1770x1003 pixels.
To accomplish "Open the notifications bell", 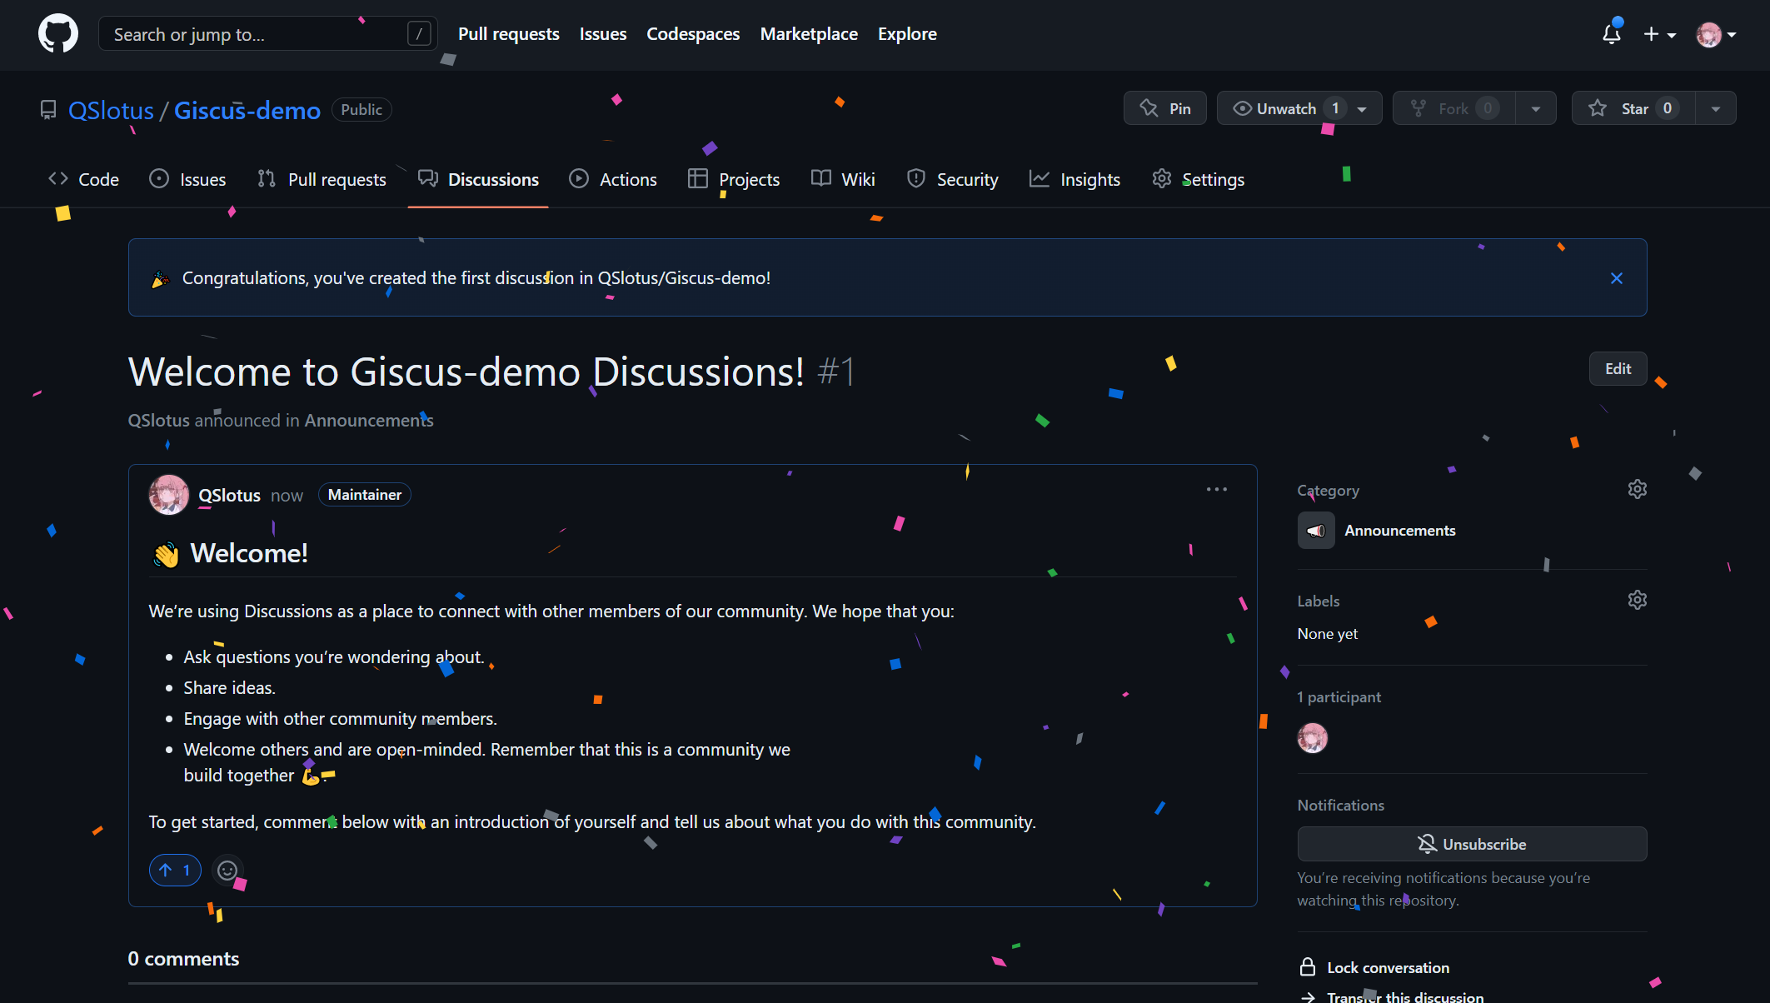I will (1611, 34).
